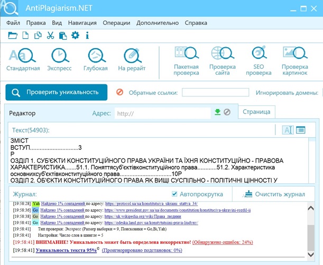Click into the Обратные ссылки input field
The height and width of the screenshot is (265, 323).
[215, 93]
